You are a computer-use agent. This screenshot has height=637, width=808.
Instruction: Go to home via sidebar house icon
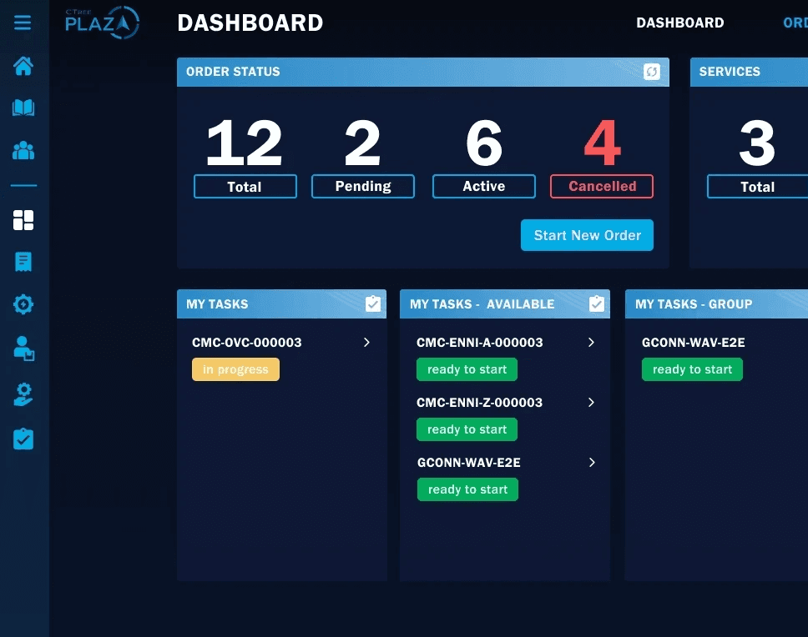pos(23,66)
